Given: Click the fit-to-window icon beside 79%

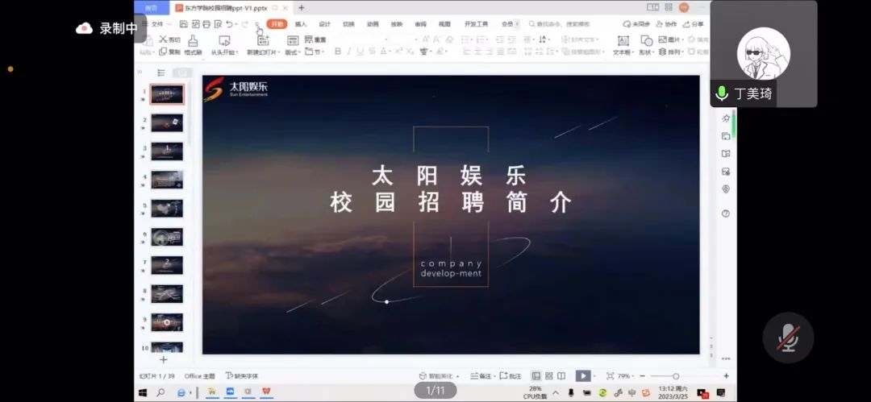Looking at the screenshot, I should pos(611,376).
